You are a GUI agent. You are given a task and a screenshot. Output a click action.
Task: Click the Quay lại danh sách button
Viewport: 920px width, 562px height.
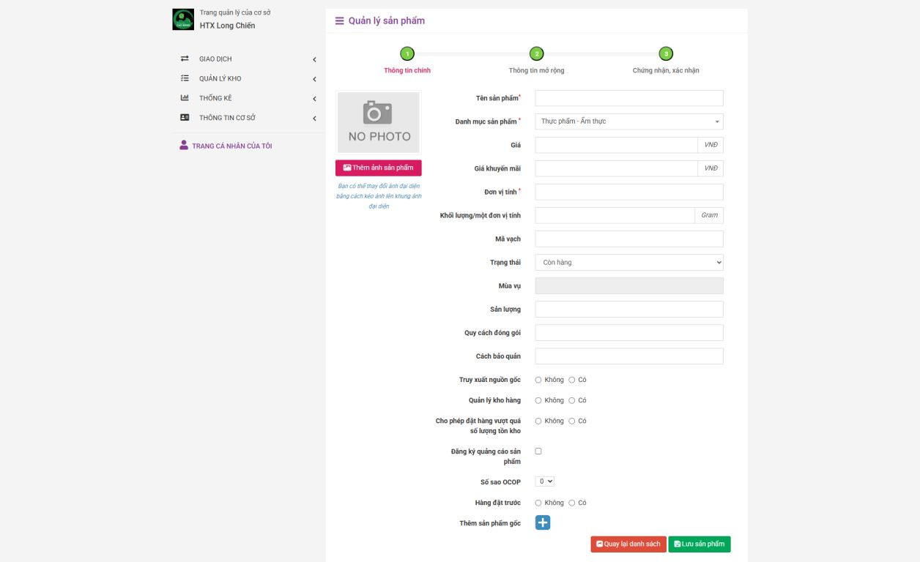click(628, 544)
